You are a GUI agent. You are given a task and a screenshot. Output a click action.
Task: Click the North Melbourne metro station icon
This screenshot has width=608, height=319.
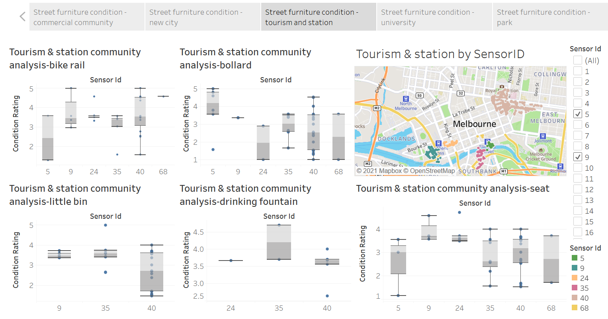pyautogui.click(x=406, y=98)
